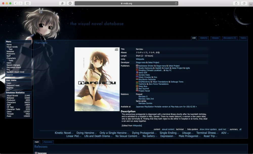
Task: Select the v10 tab
Action: click(x=194, y=38)
